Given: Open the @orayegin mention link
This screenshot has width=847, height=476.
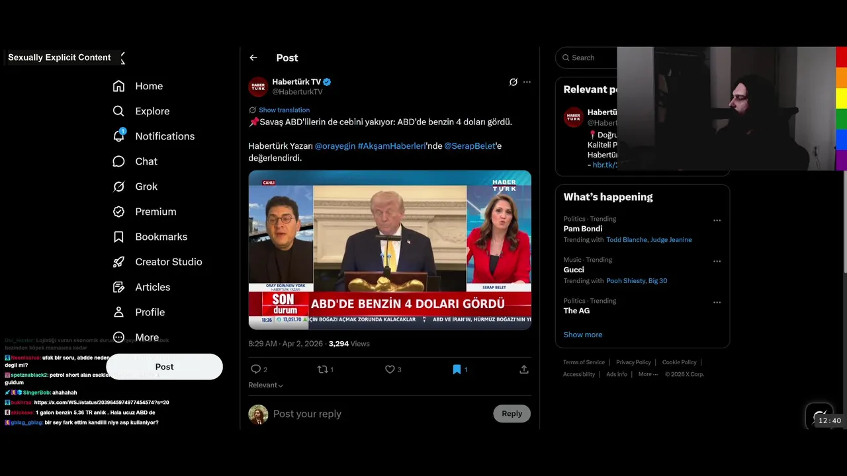Looking at the screenshot, I should tap(335, 145).
